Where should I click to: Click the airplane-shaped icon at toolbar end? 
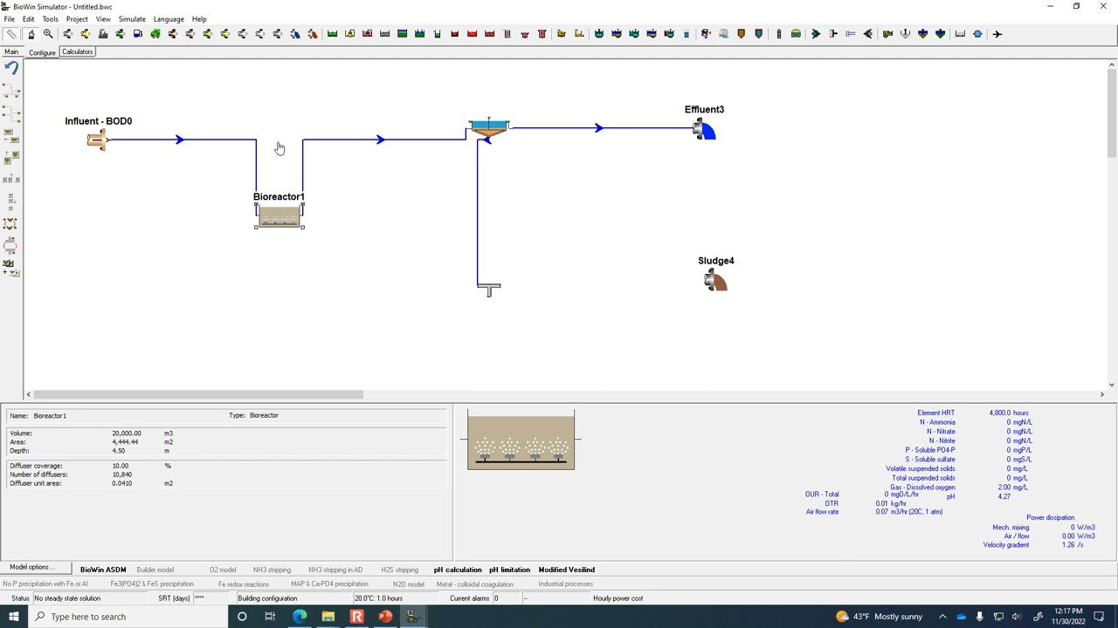997,34
